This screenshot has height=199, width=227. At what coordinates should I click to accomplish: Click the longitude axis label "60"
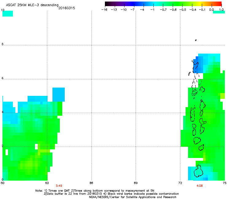coord(2,183)
